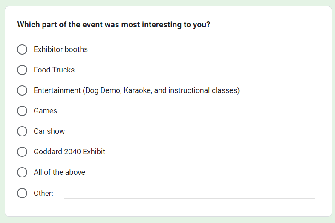This screenshot has height=223, width=335.
Task: Click the 'Other:' label text
Action: coord(43,193)
